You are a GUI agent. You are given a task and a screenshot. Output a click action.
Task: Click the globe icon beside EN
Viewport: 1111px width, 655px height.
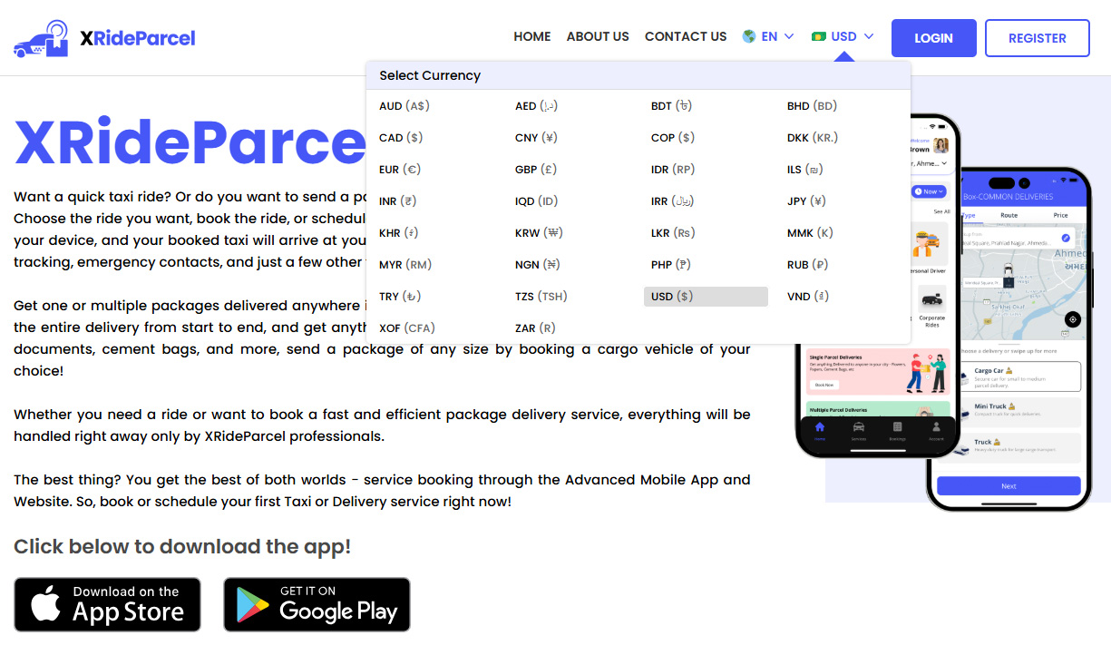[x=749, y=37]
